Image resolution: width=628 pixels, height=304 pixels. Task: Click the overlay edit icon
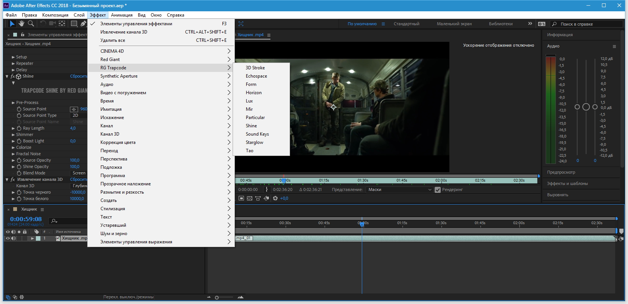(266, 198)
